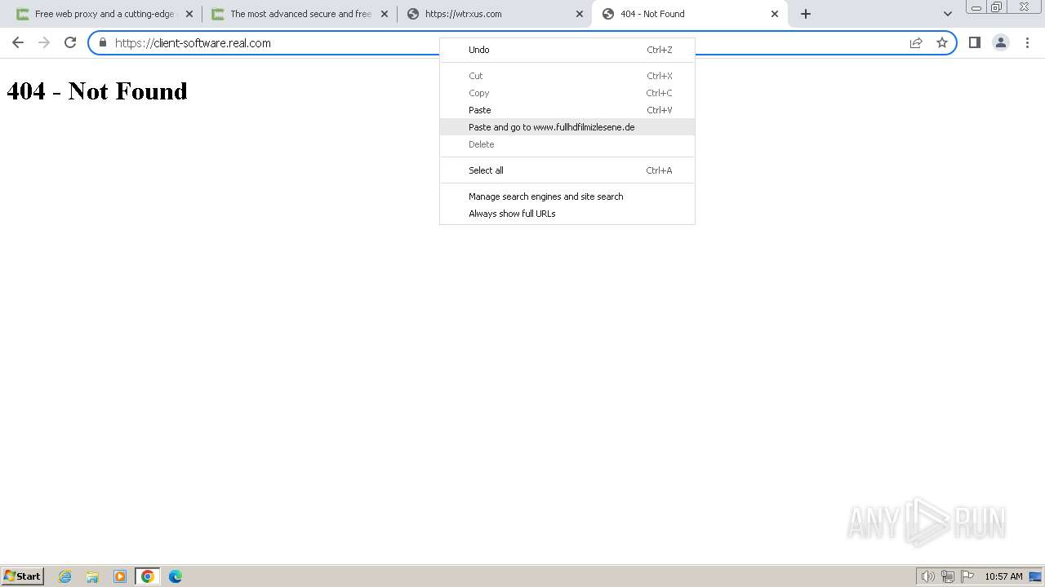The width and height of the screenshot is (1045, 587).
Task: Open the Chrome profile menu
Action: coord(1000,42)
